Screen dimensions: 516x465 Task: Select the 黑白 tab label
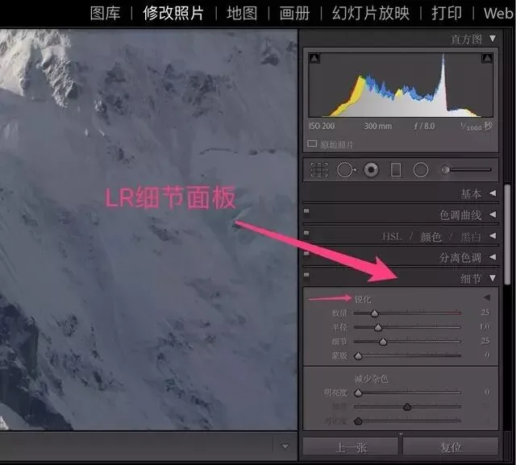pyautogui.click(x=470, y=237)
